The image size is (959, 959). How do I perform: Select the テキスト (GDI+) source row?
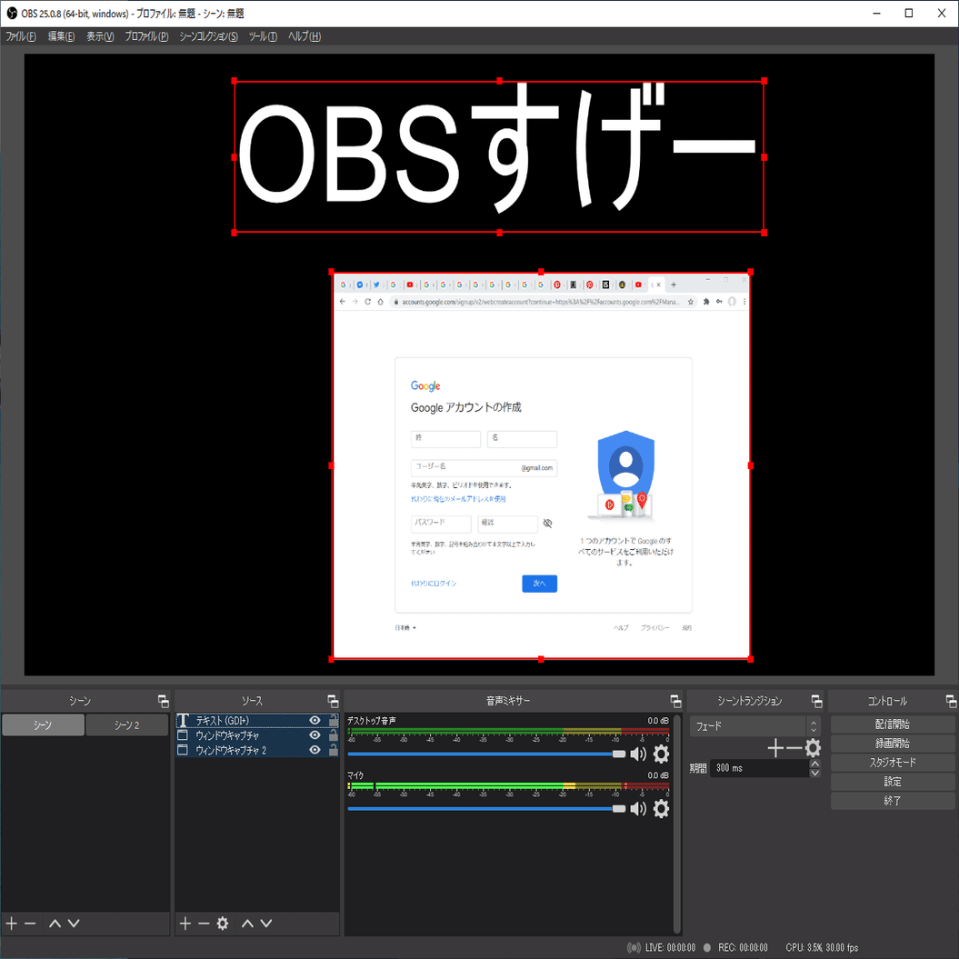pos(257,721)
